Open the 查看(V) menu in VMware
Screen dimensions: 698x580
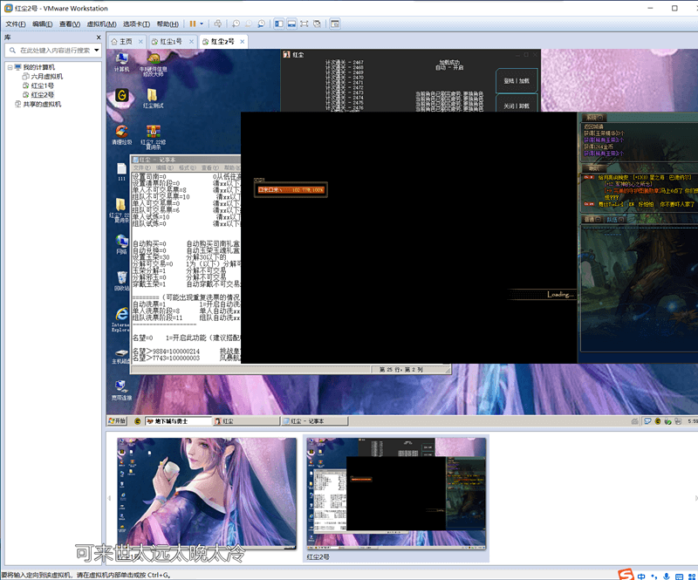point(70,24)
